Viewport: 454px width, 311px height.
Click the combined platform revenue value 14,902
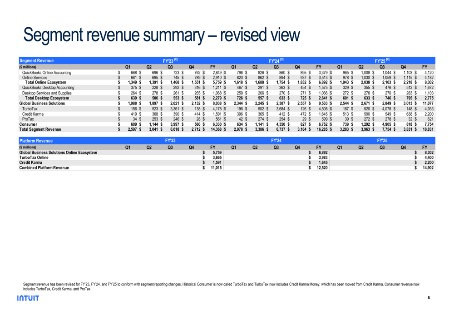428,168
